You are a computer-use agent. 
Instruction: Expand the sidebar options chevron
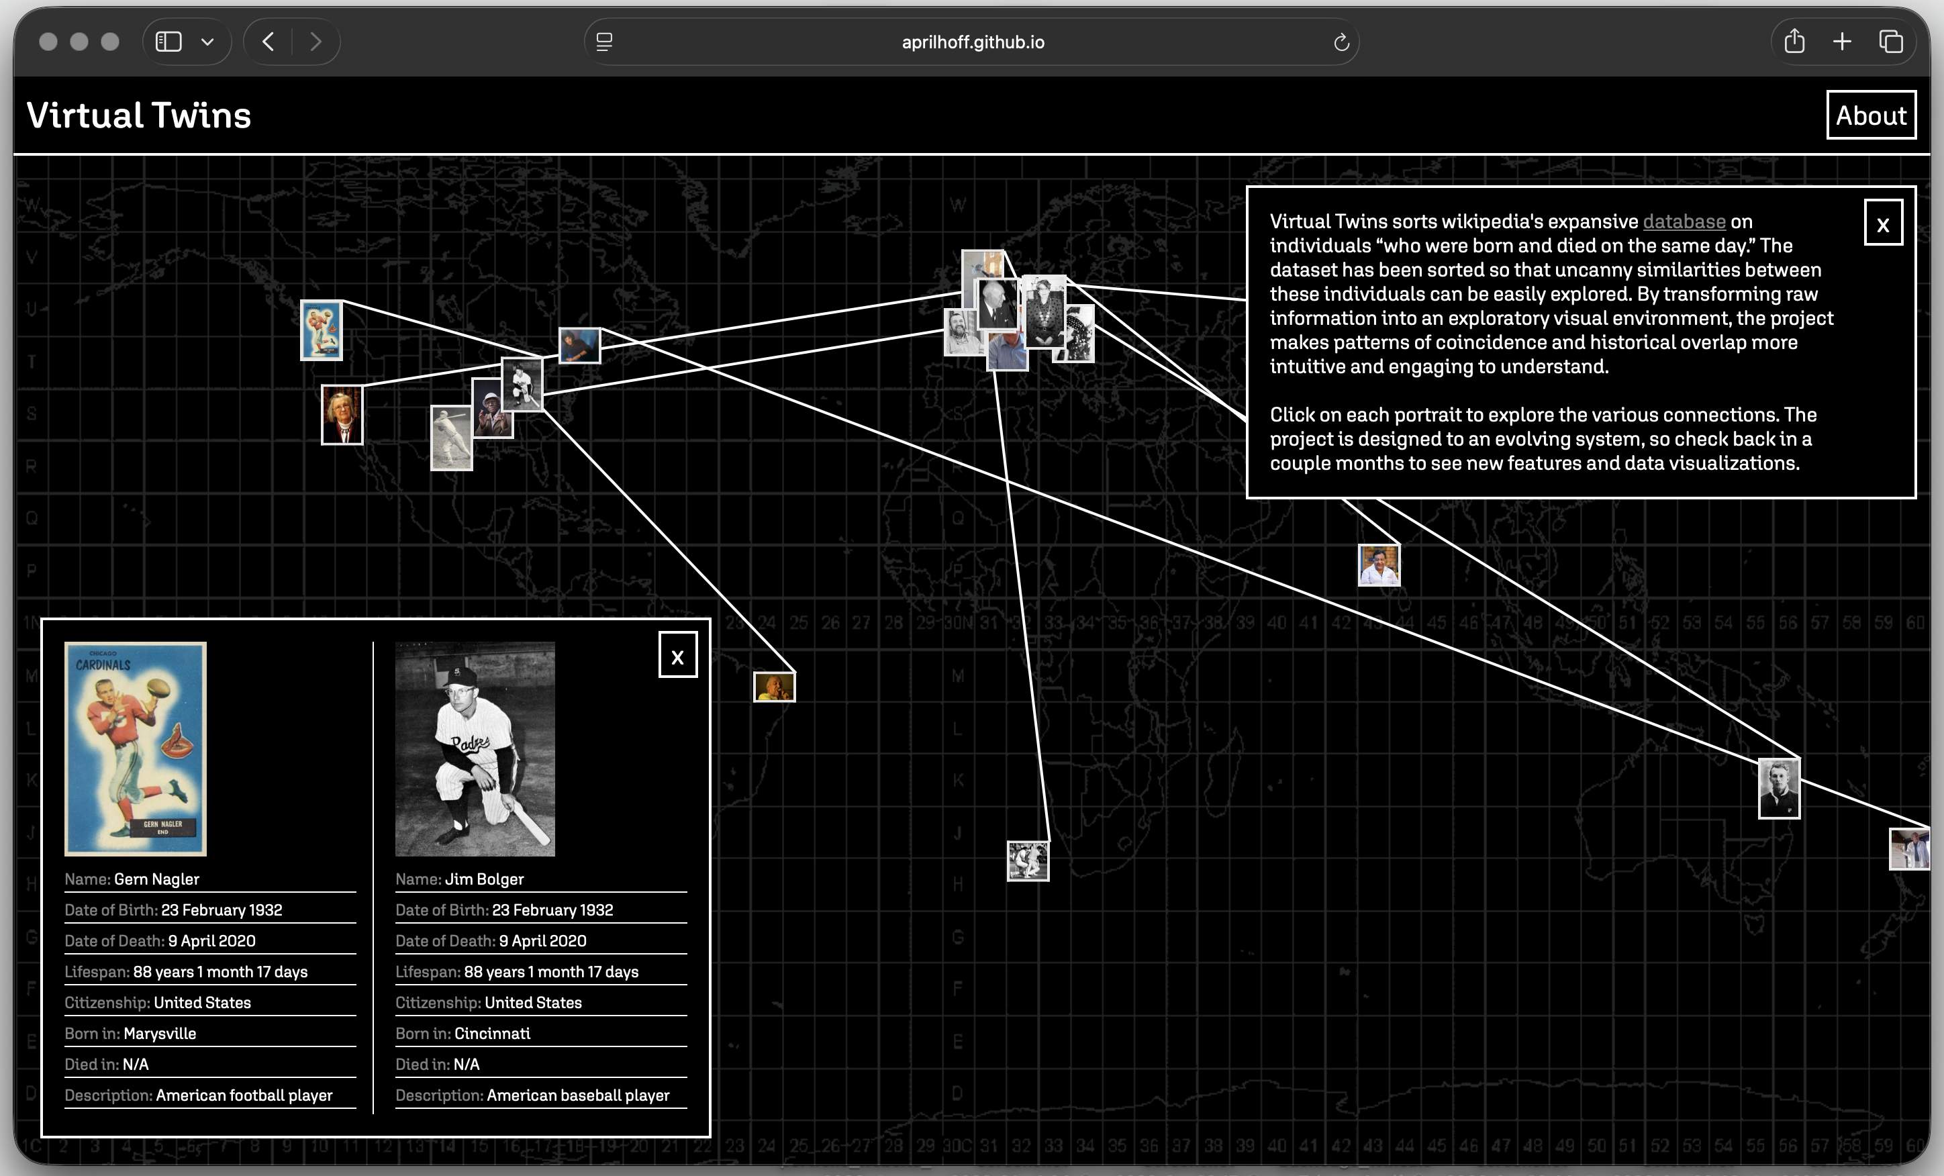(x=207, y=42)
